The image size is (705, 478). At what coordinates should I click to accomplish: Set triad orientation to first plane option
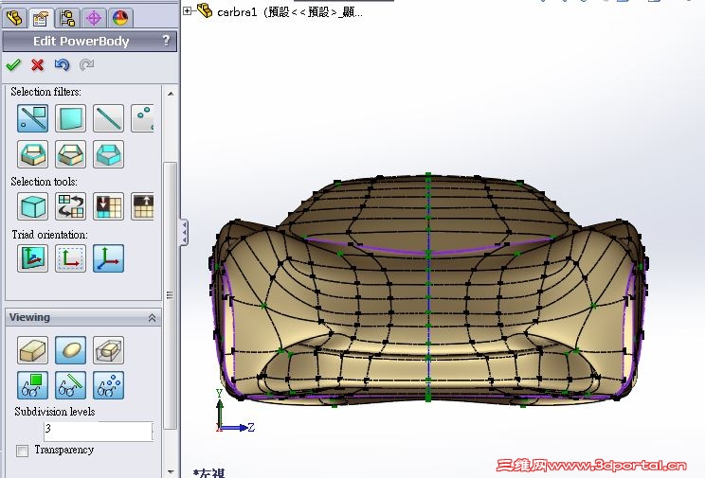point(33,258)
